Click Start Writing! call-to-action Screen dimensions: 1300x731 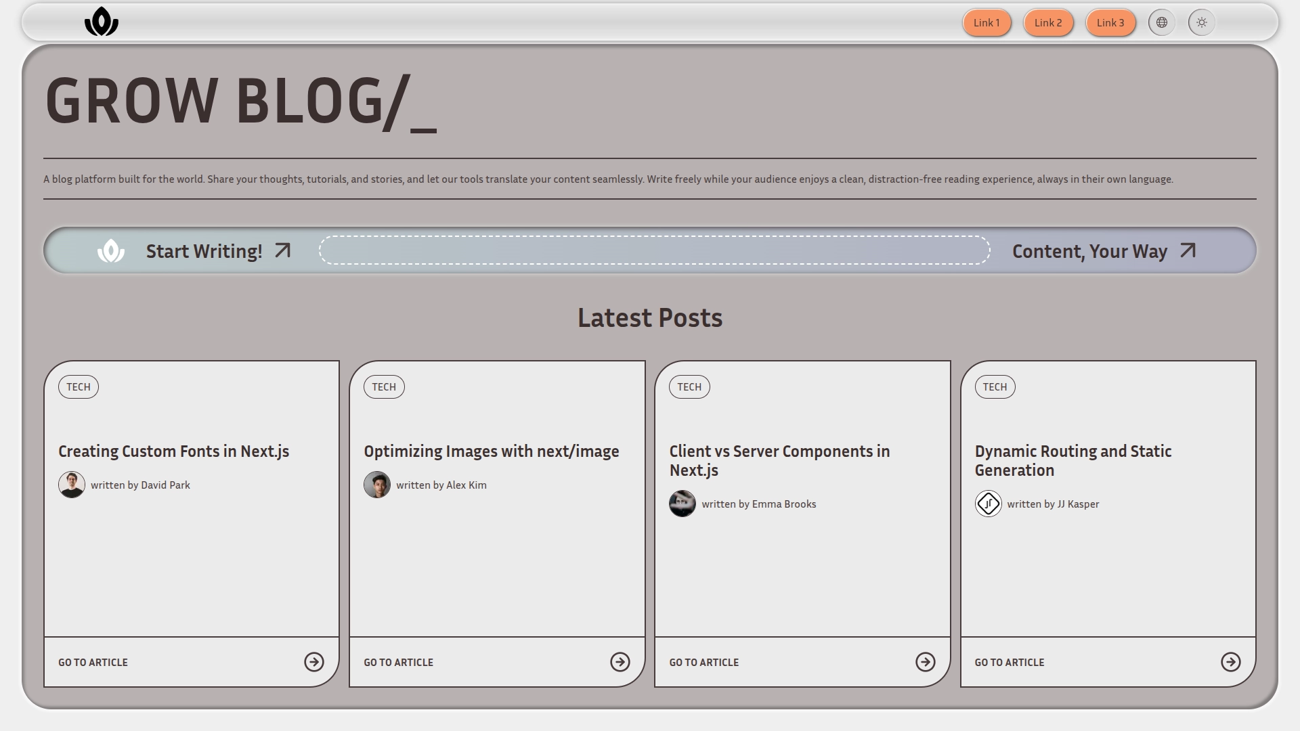point(205,250)
